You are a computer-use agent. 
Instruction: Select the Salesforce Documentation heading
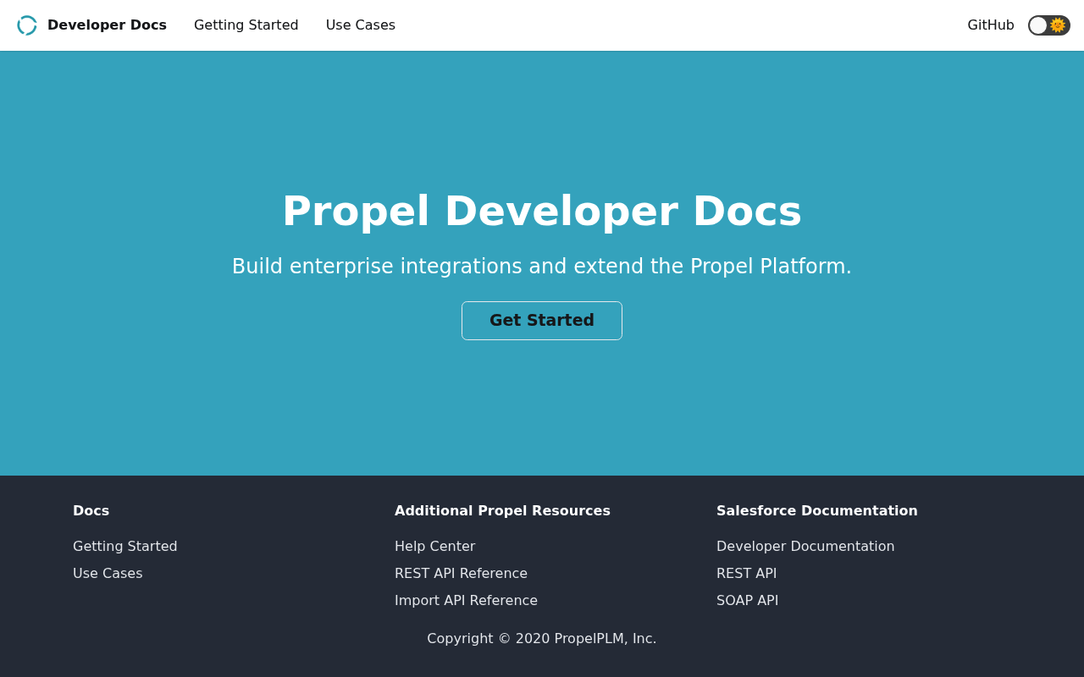pyautogui.click(x=817, y=511)
